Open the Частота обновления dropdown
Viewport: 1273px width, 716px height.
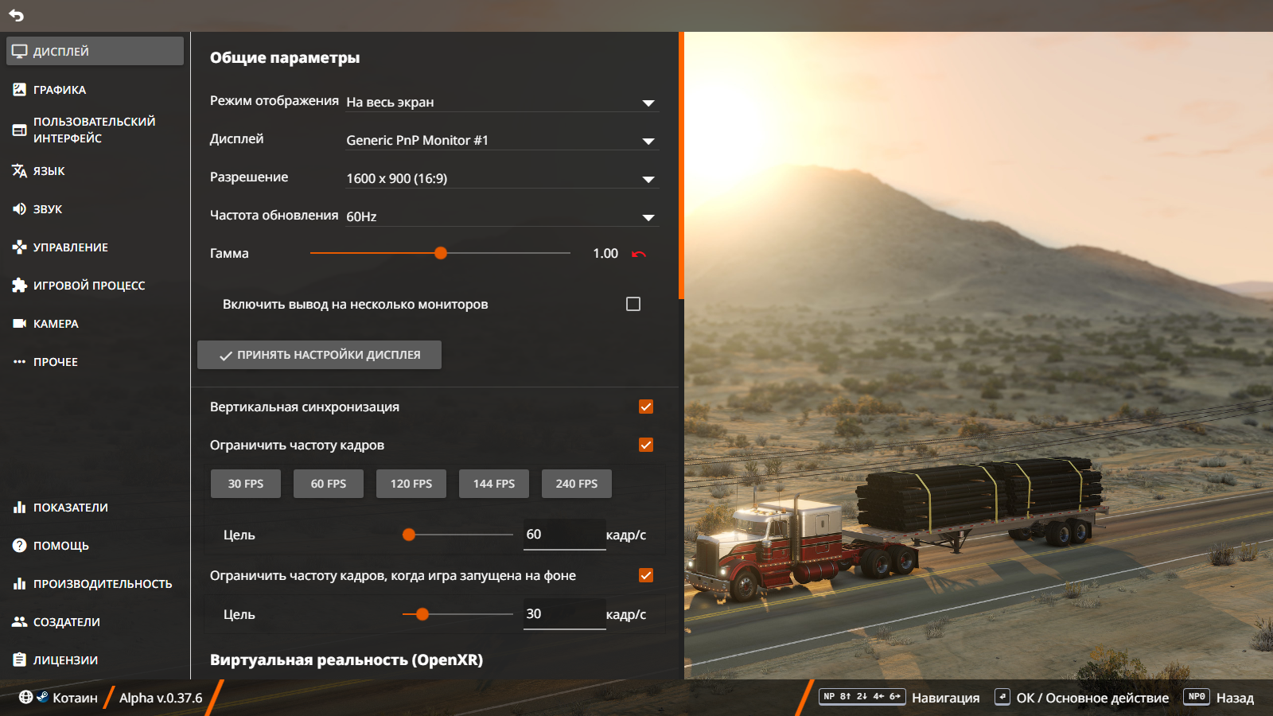[502, 216]
